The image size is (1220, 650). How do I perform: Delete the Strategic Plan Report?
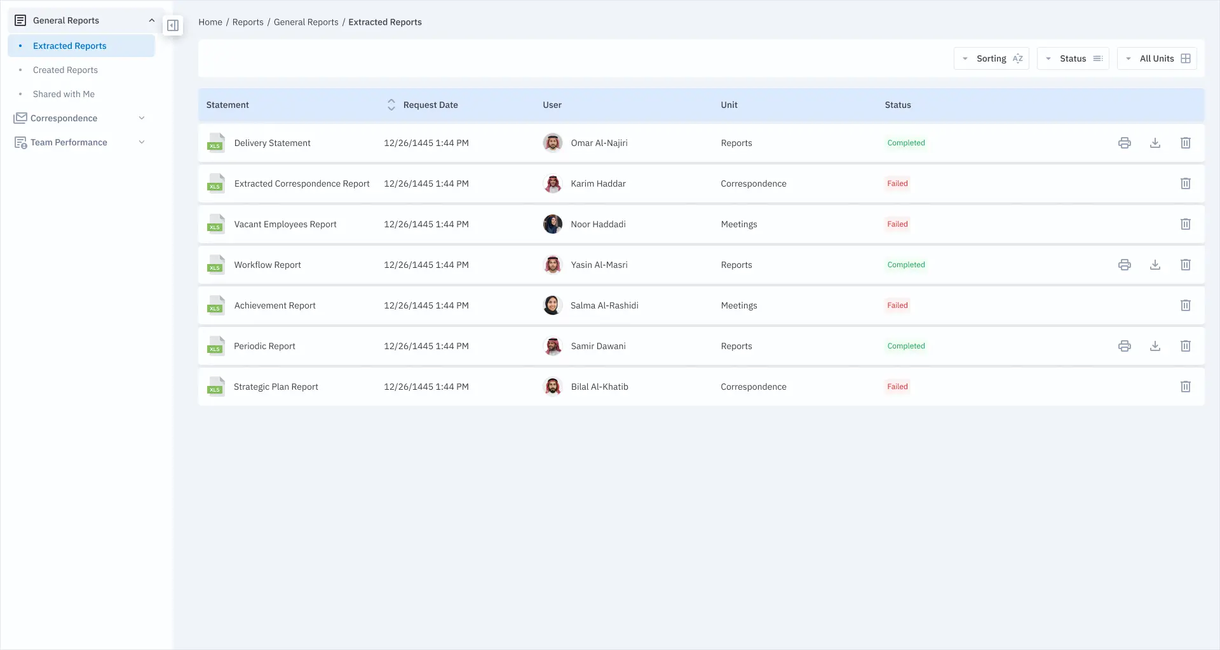(1185, 387)
